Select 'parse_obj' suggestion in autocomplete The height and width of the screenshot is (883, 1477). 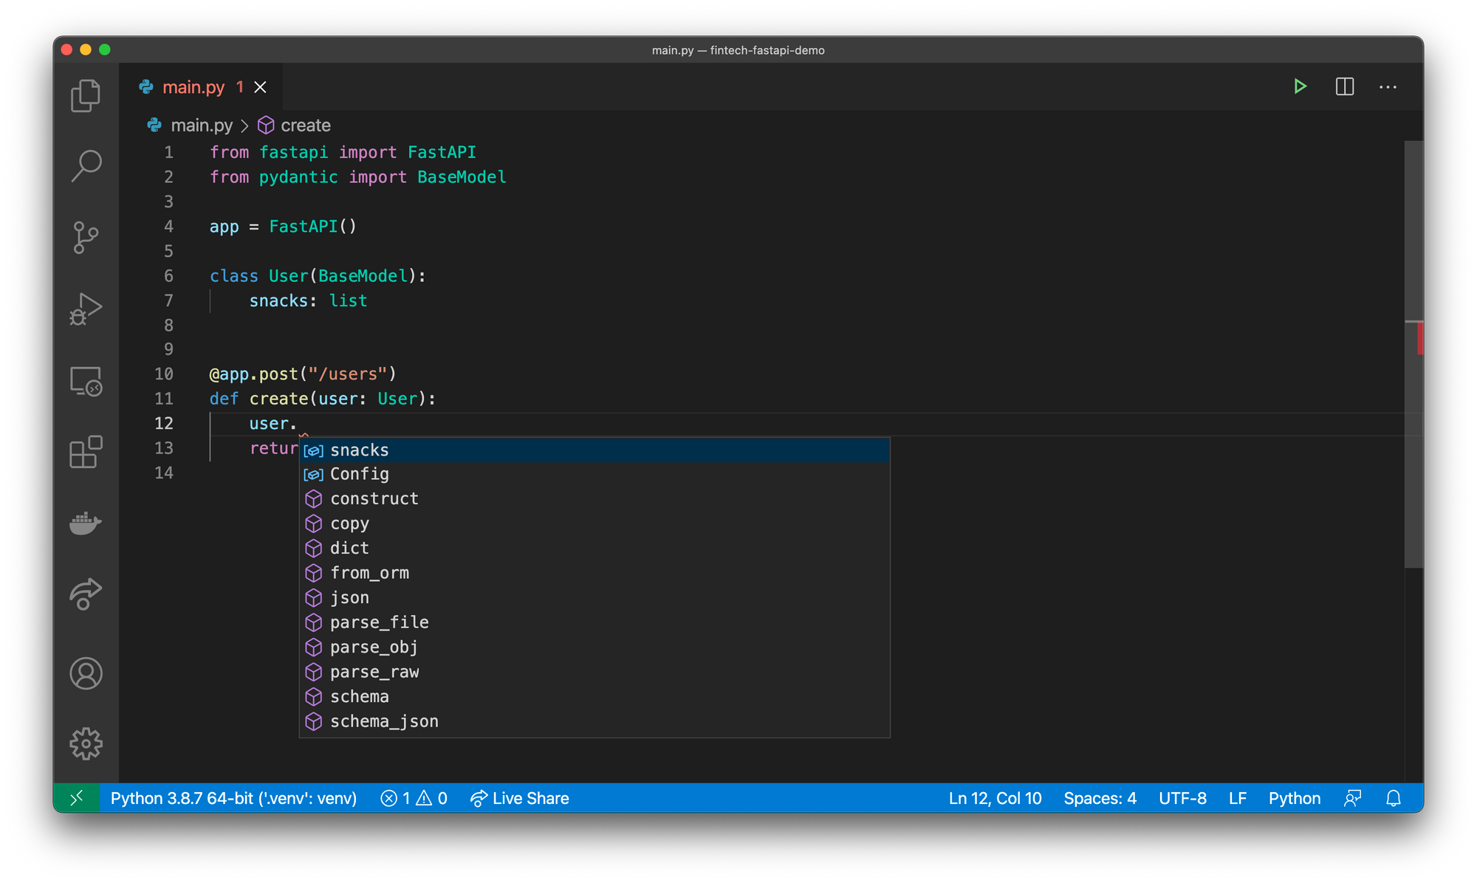(x=594, y=647)
